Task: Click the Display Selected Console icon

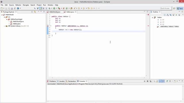Action: tap(170, 81)
